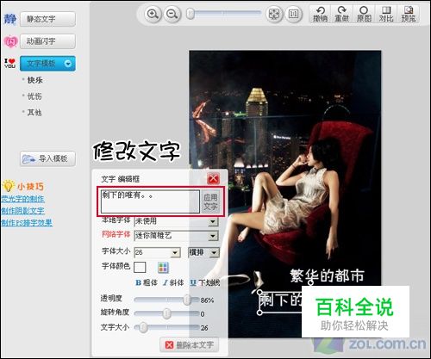This screenshot has height=359, width=431.
Task: Toggle 粗体 bold formatting
Action: 147,283
